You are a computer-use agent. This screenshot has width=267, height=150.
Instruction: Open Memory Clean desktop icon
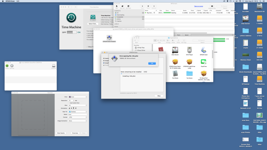click(x=245, y=55)
